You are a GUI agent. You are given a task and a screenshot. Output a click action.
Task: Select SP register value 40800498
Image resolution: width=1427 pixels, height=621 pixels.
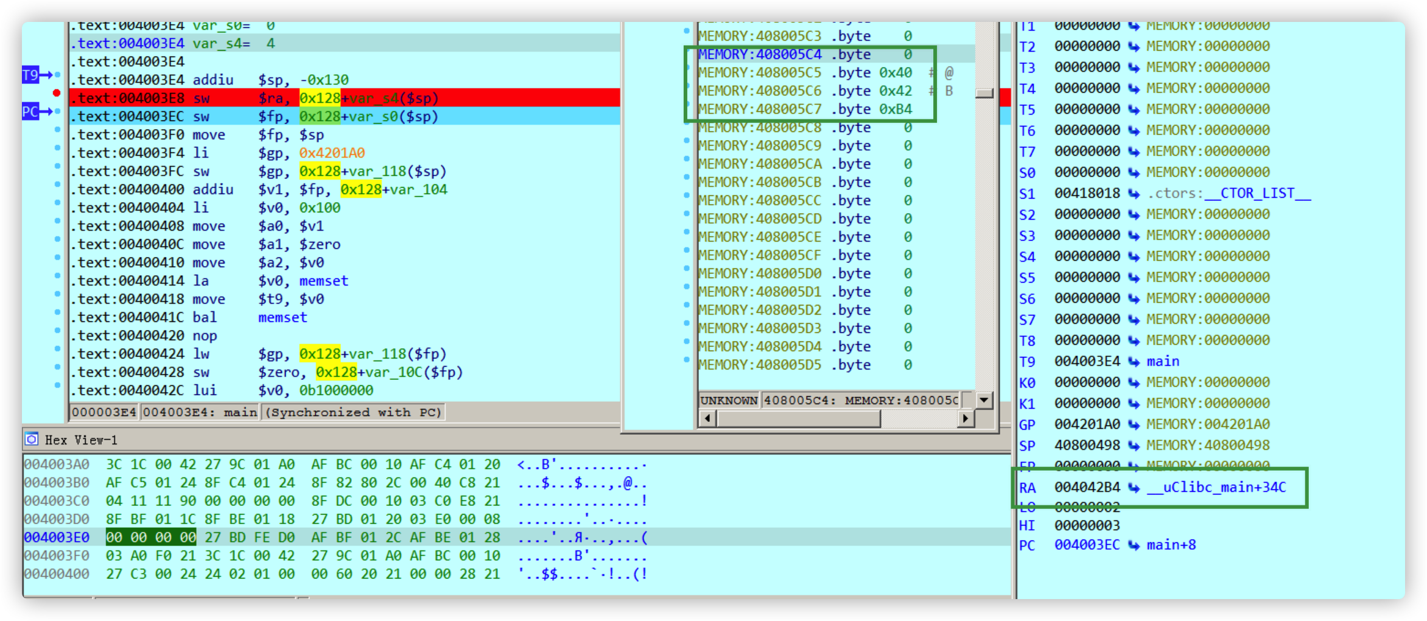[1087, 446]
